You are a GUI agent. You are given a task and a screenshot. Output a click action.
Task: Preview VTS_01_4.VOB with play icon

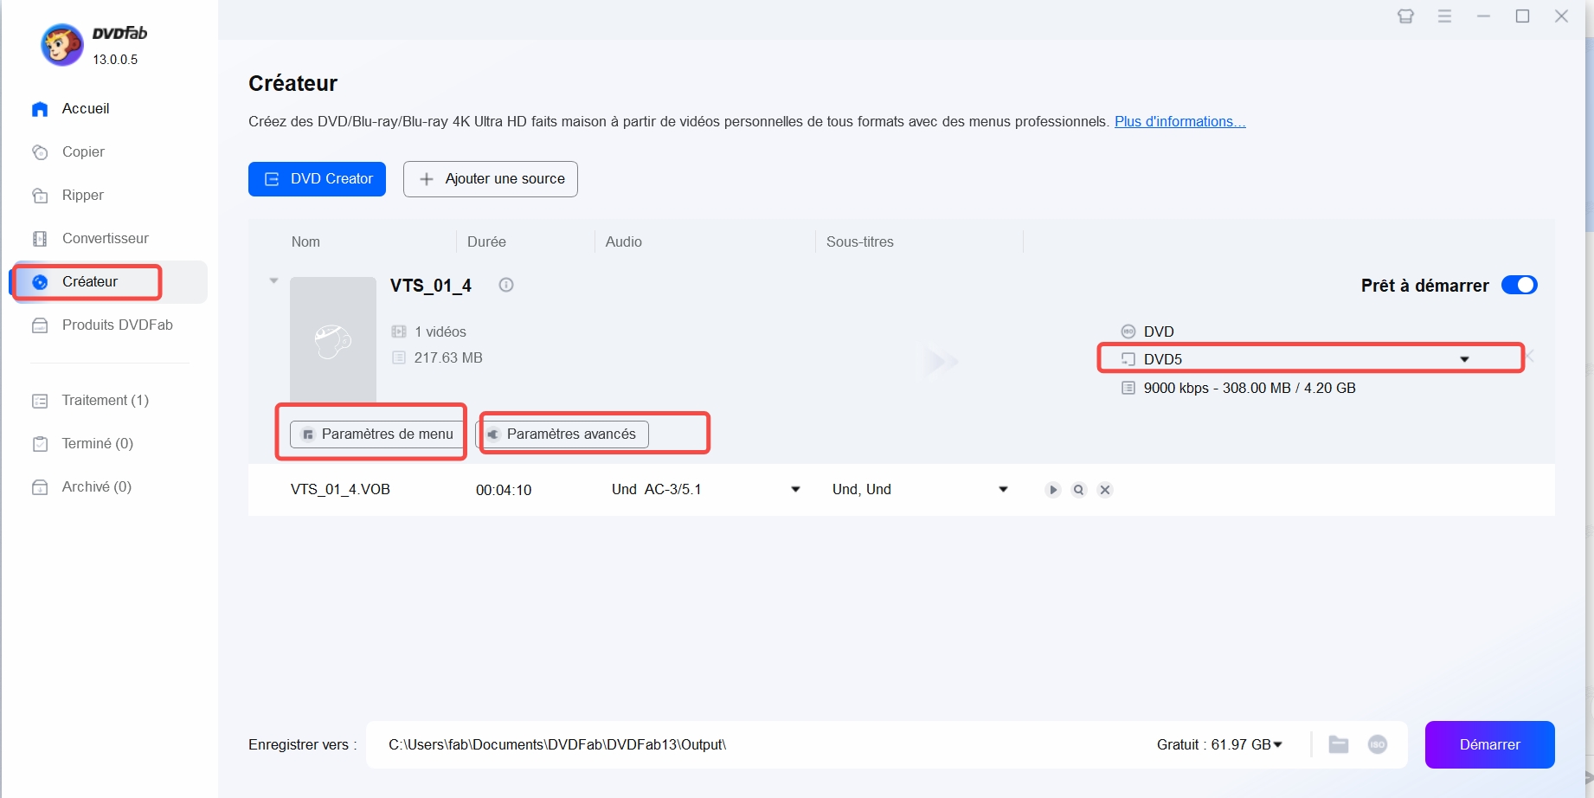click(x=1053, y=490)
